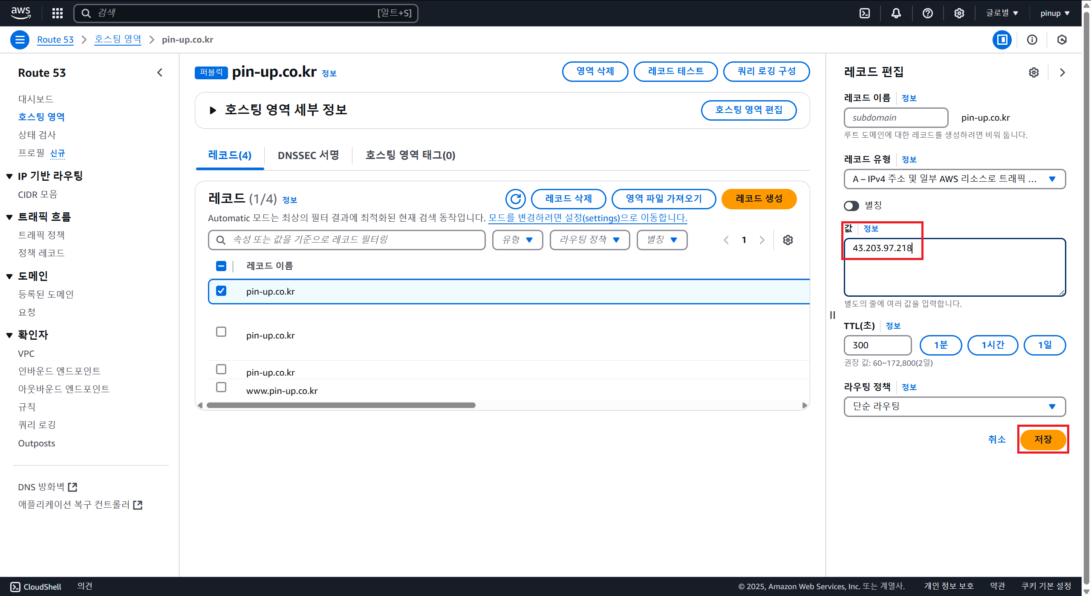
Task: Launch CloudShell from the top bar icon
Action: tap(865, 13)
